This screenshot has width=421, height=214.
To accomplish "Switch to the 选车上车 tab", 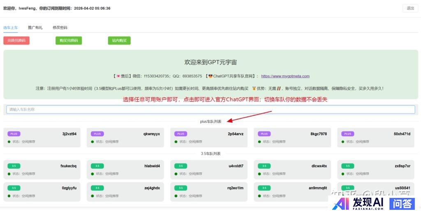I will pos(11,28).
